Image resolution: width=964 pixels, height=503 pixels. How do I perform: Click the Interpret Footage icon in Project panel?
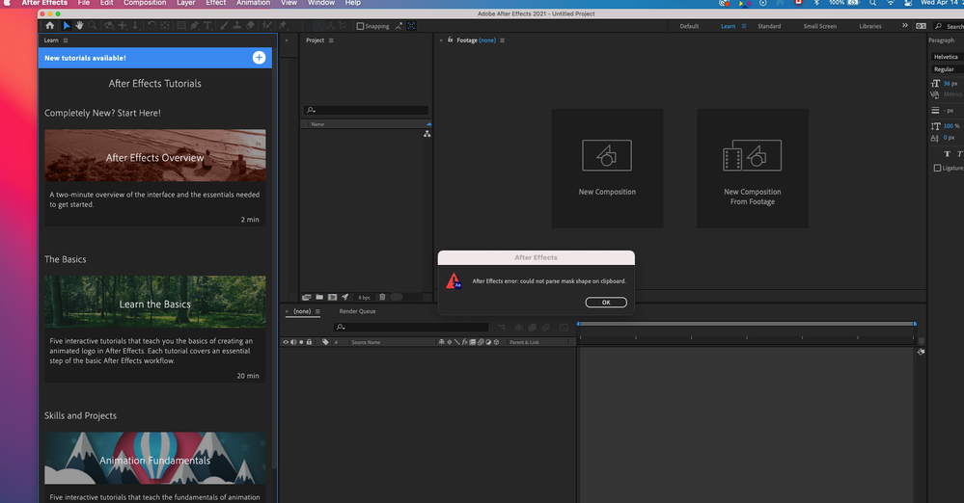click(x=306, y=297)
